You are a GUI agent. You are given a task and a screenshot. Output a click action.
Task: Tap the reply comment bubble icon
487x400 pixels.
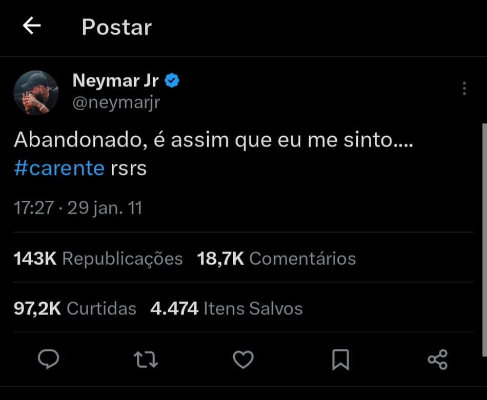coord(49,359)
